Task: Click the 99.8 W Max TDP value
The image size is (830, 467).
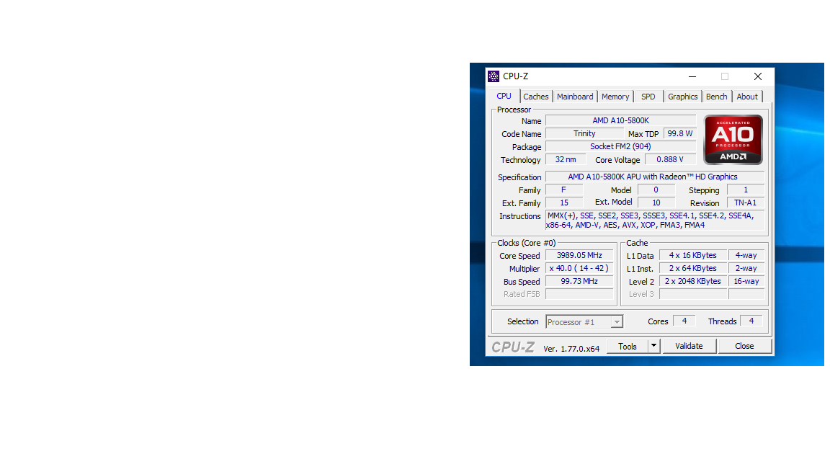Action: coord(679,134)
